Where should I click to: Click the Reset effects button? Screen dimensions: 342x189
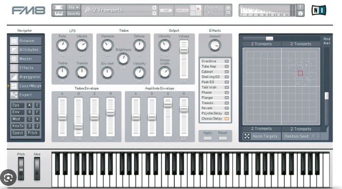(223, 138)
